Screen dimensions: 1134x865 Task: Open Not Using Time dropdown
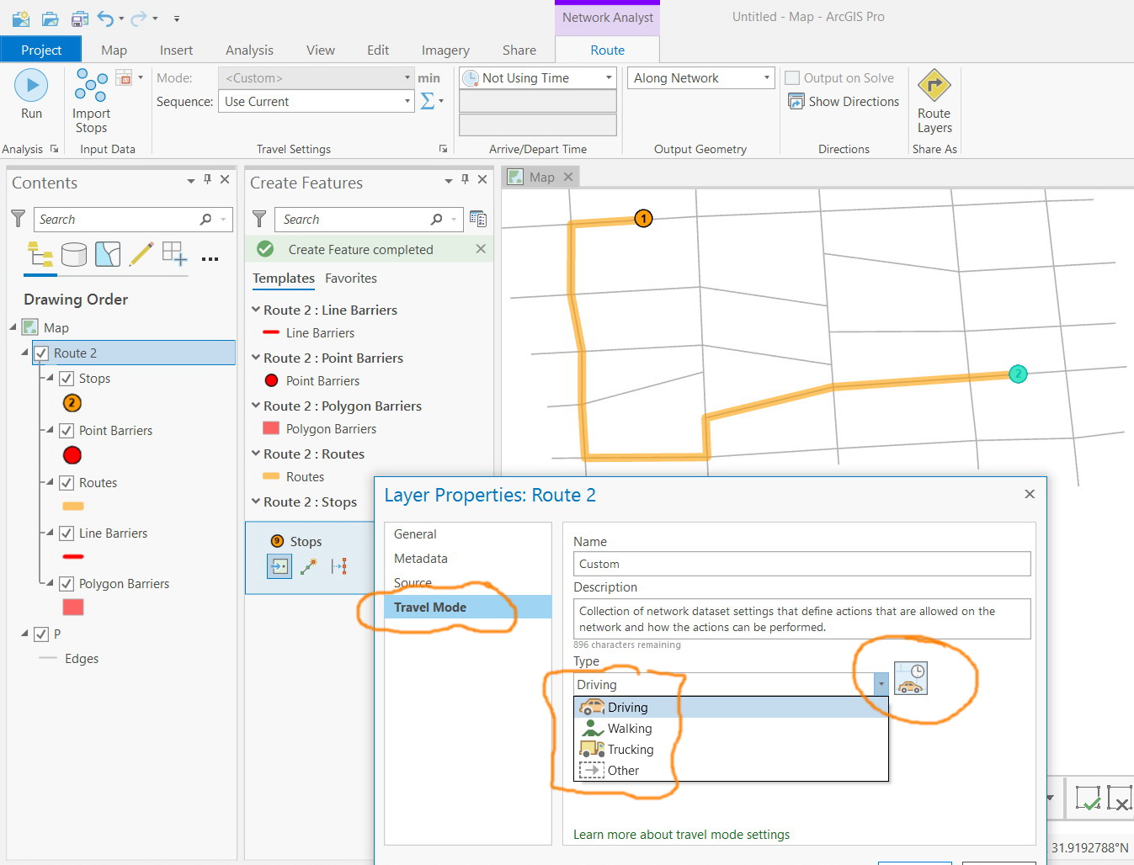537,78
